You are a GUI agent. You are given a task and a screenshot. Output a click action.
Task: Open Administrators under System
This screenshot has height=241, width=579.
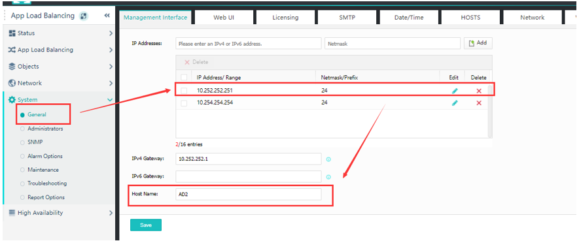tap(45, 129)
